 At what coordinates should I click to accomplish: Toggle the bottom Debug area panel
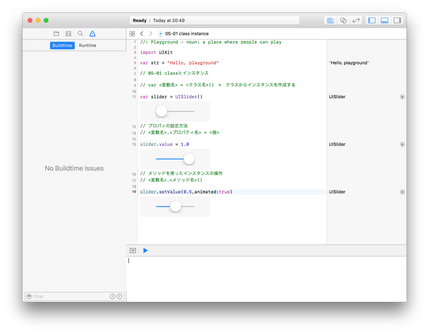384,21
